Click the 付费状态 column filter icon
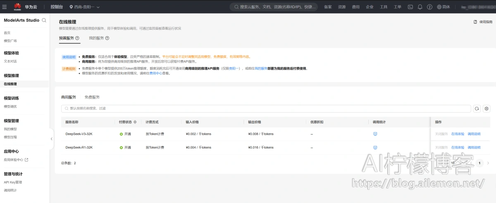 coord(135,122)
